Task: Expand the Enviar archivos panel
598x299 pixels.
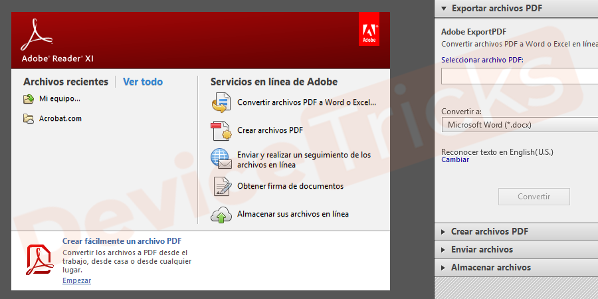Action: click(x=516, y=249)
